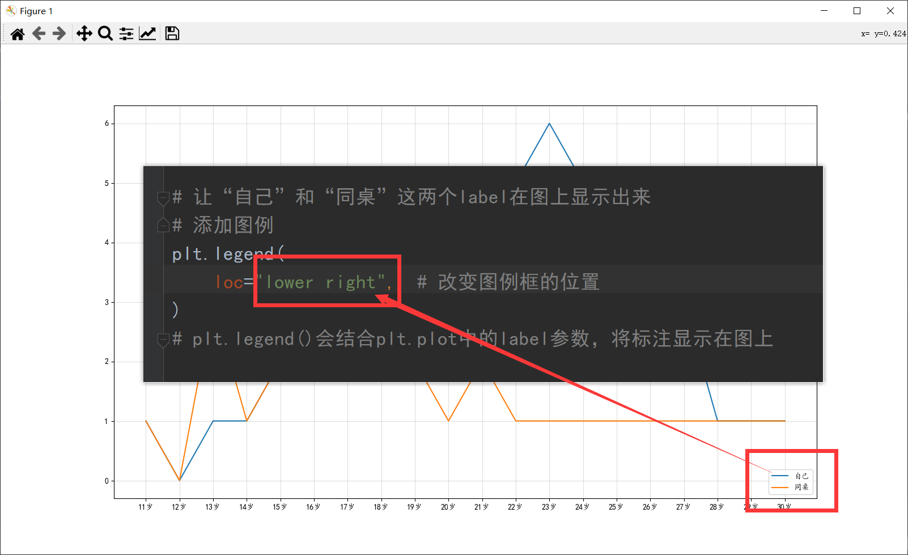Click the blue line sample in the legend
Image resolution: width=908 pixels, height=555 pixels.
[780, 476]
